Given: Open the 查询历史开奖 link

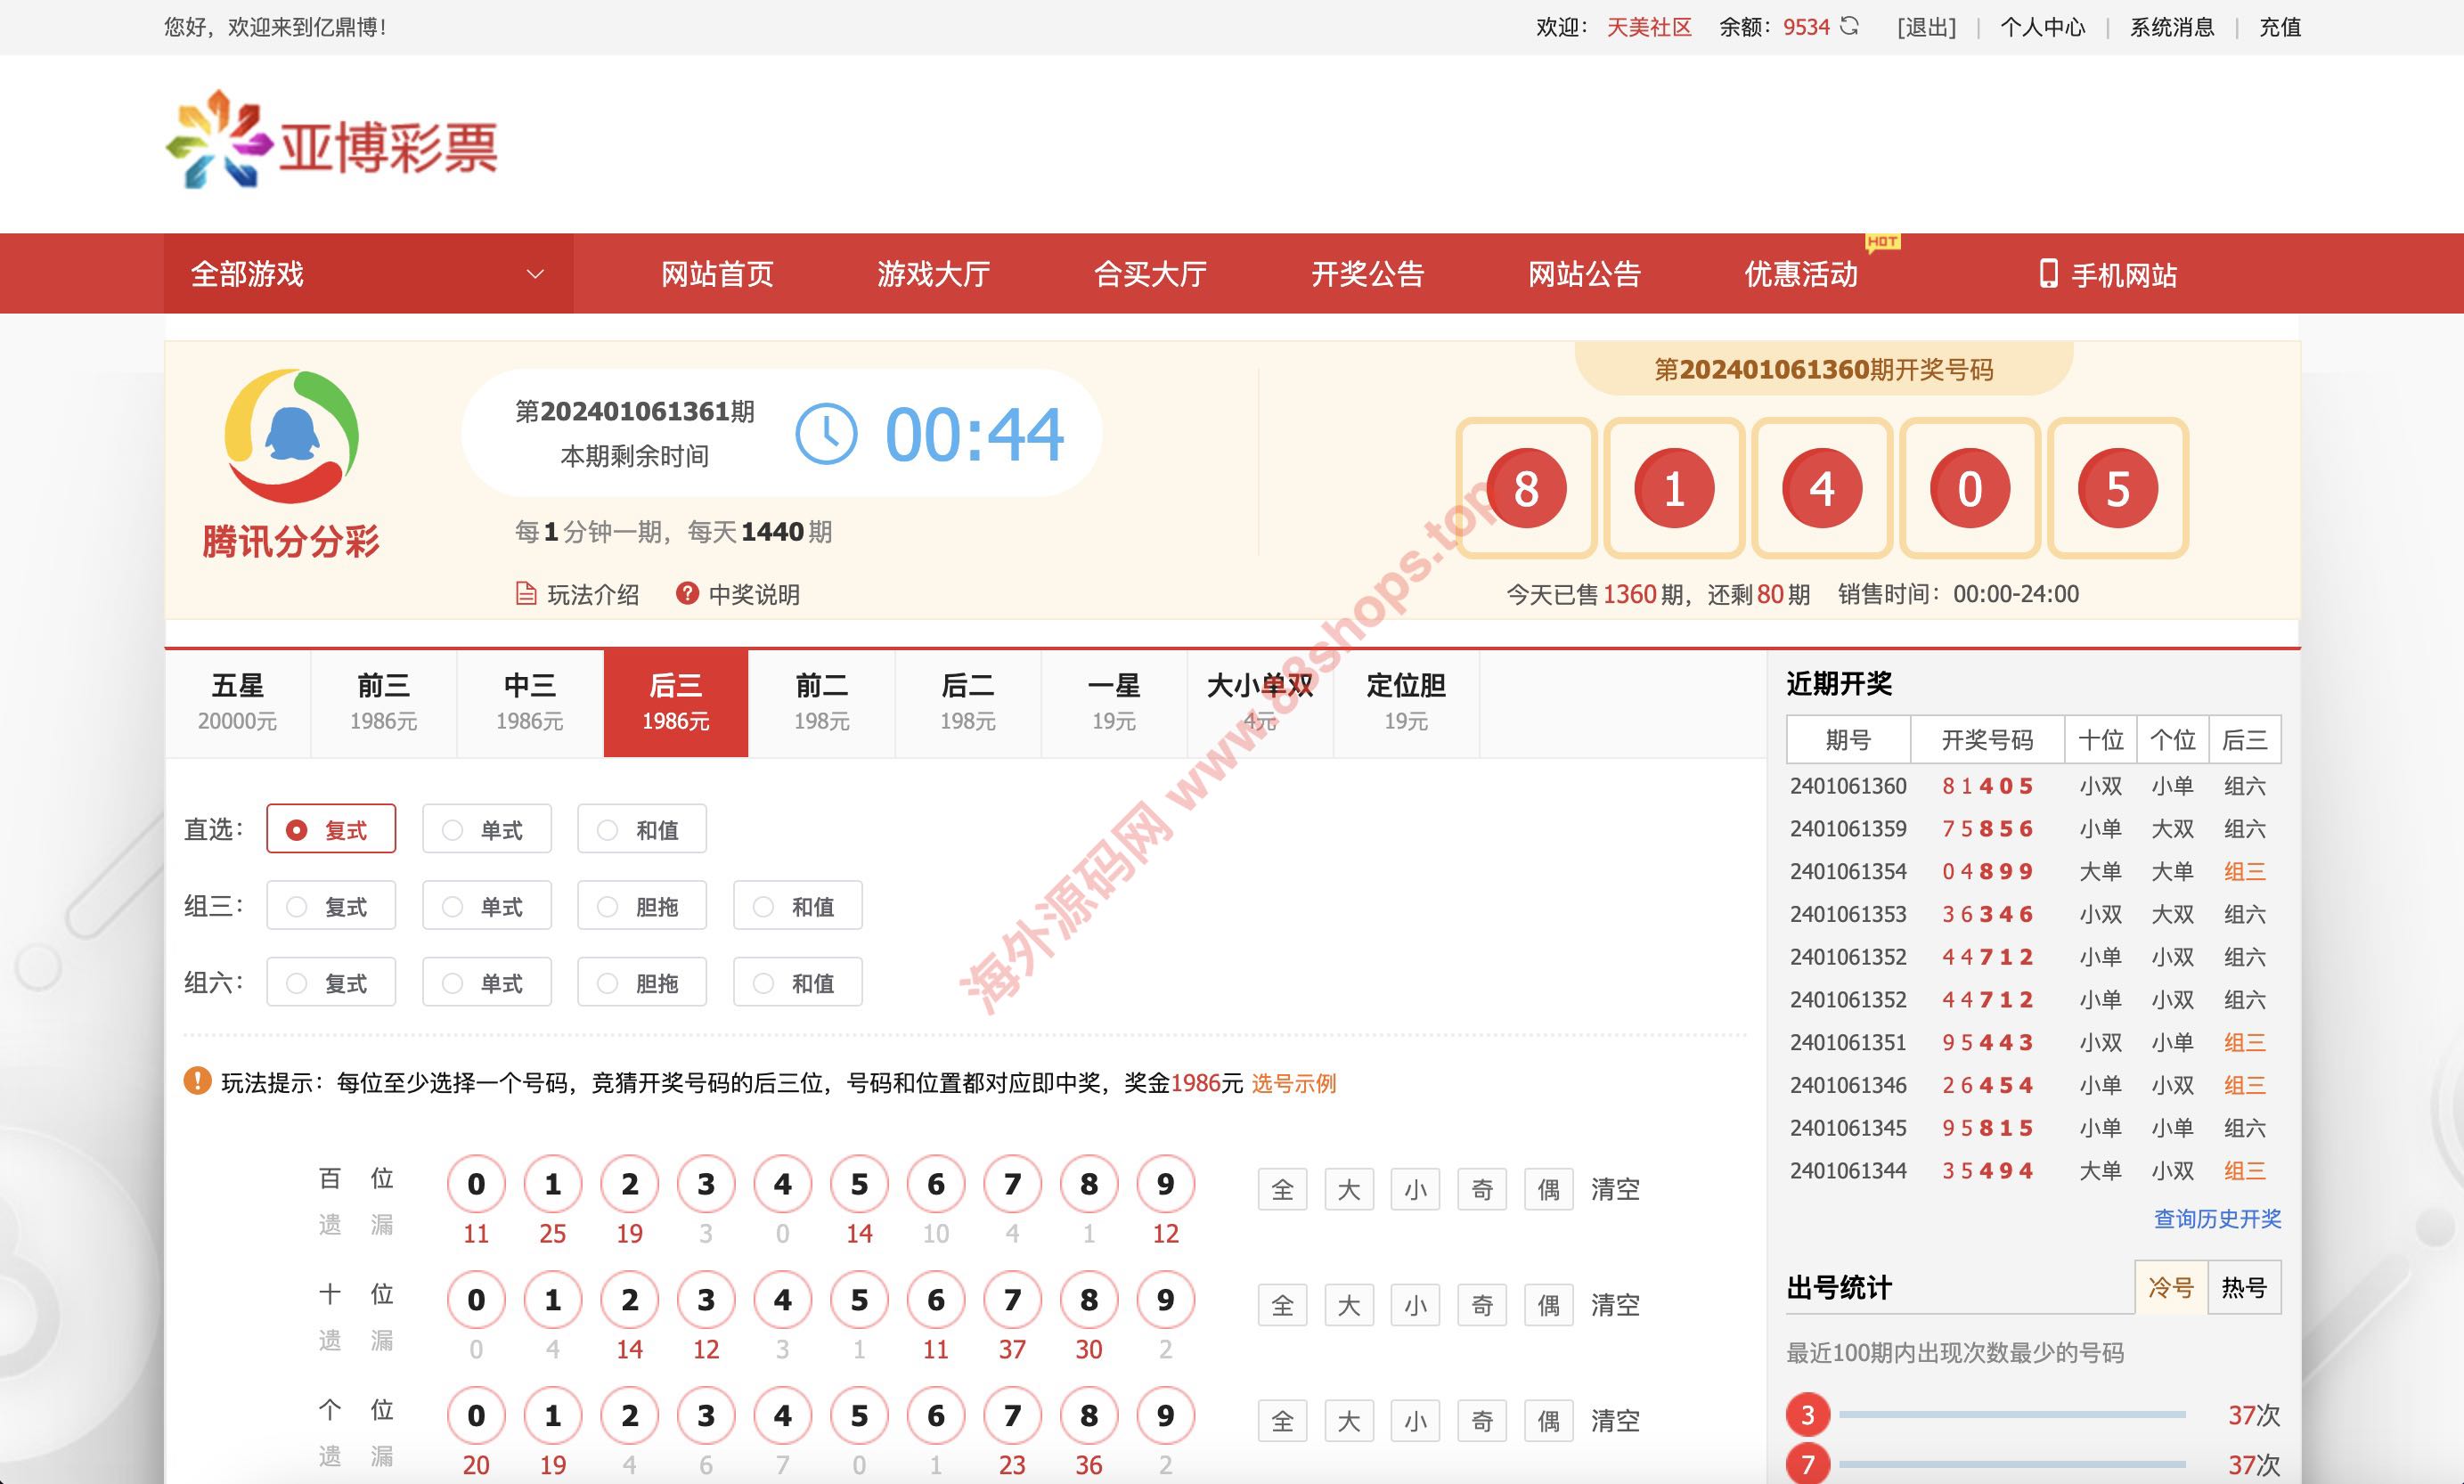Looking at the screenshot, I should tap(2217, 1218).
